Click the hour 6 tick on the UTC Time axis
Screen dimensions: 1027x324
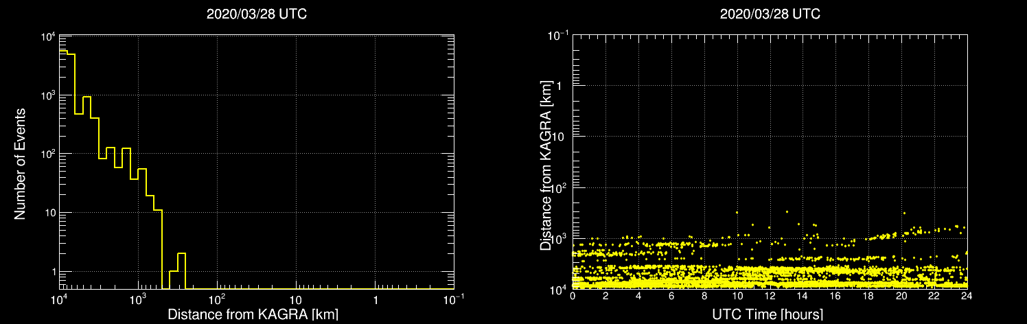671,295
